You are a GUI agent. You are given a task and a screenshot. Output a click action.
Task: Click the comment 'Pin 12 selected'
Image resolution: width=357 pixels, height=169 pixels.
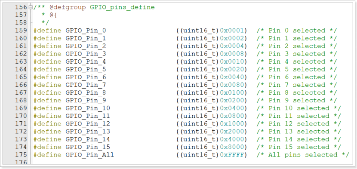[299, 124]
